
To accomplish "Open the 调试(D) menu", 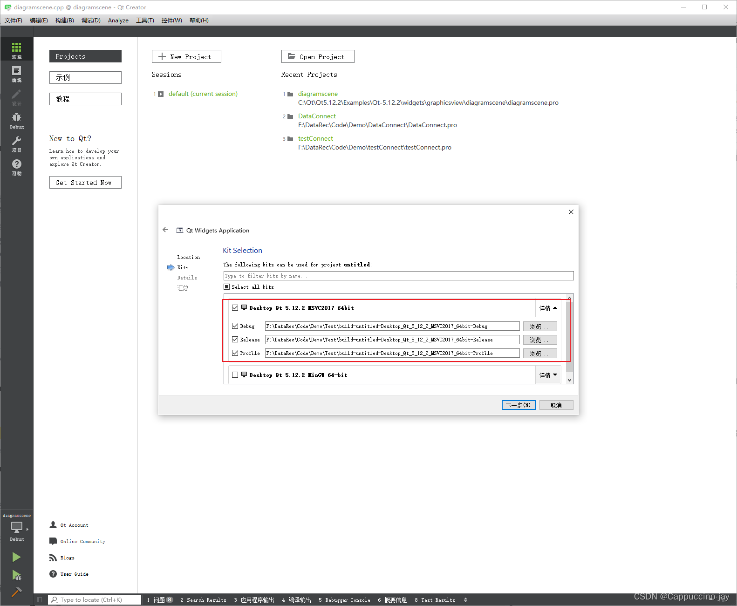I will (x=91, y=20).
